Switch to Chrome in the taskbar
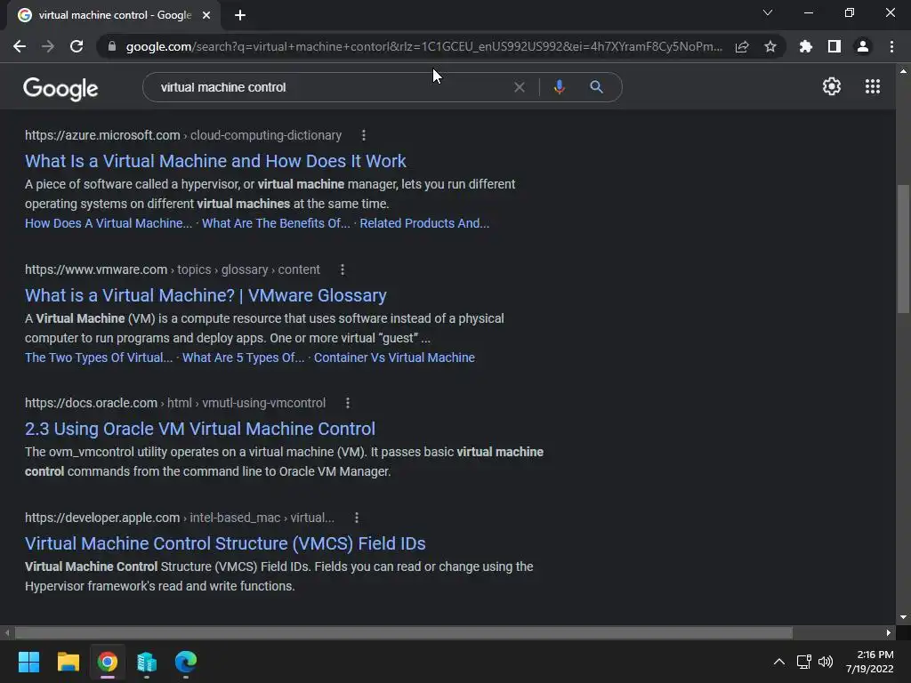The width and height of the screenshot is (911, 683). (x=108, y=662)
